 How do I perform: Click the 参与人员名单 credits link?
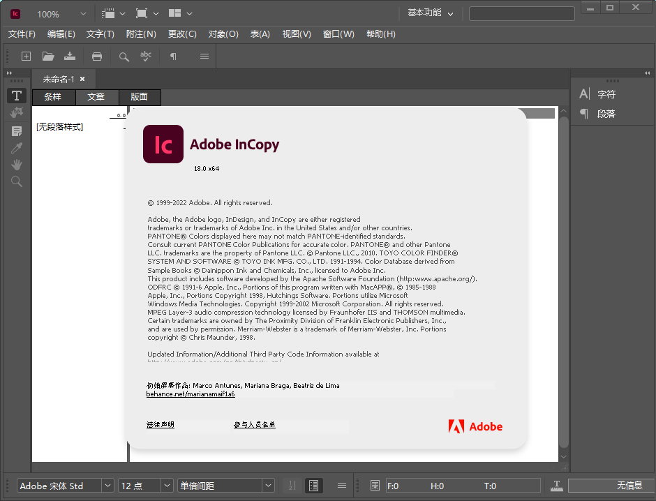(254, 424)
